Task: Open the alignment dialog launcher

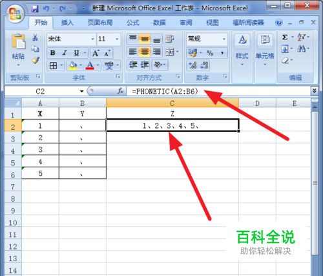Action: pos(178,76)
